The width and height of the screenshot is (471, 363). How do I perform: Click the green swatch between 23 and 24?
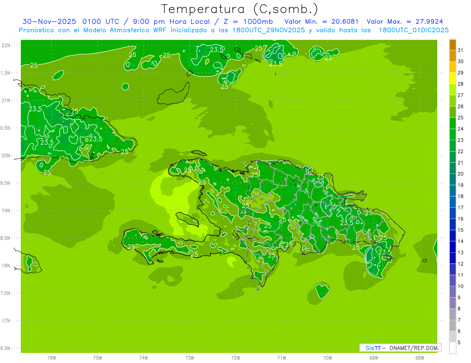(x=453, y=134)
